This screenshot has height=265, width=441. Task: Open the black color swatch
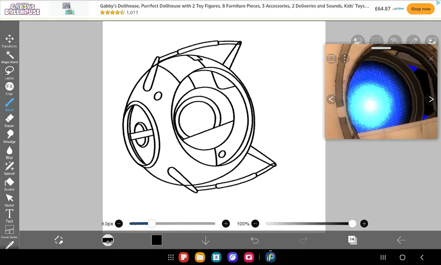tap(157, 240)
